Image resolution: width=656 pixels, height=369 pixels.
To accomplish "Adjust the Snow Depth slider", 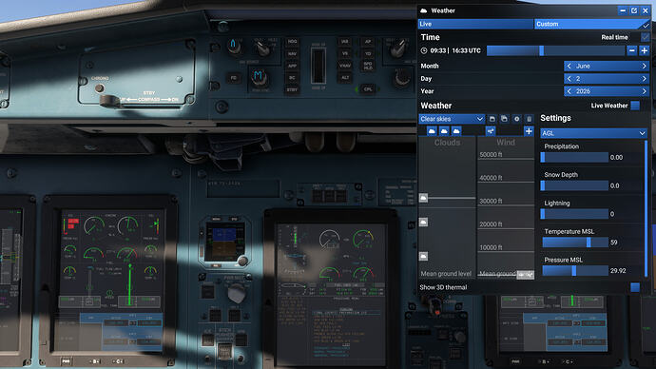I will coord(574,185).
